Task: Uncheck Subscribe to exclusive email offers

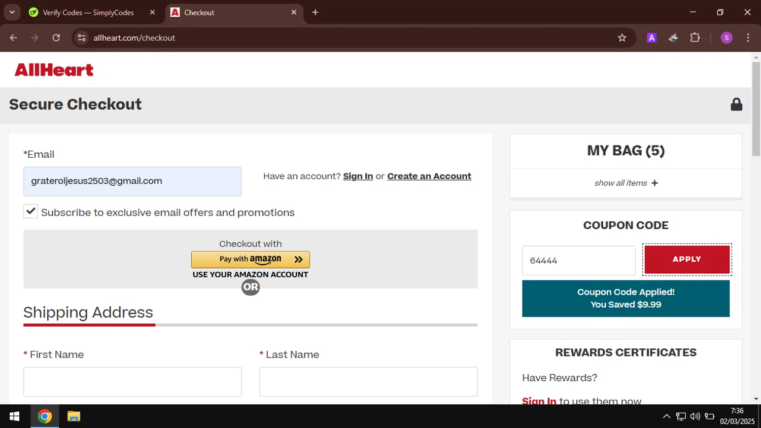Action: coord(30,211)
